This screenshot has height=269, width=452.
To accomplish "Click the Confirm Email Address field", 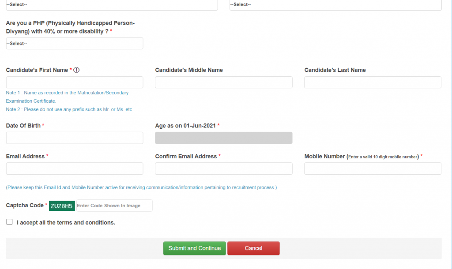I will 223,168.
